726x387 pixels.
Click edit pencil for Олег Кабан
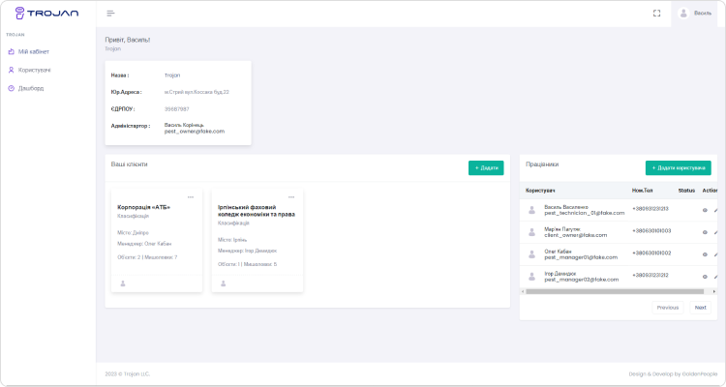click(716, 253)
